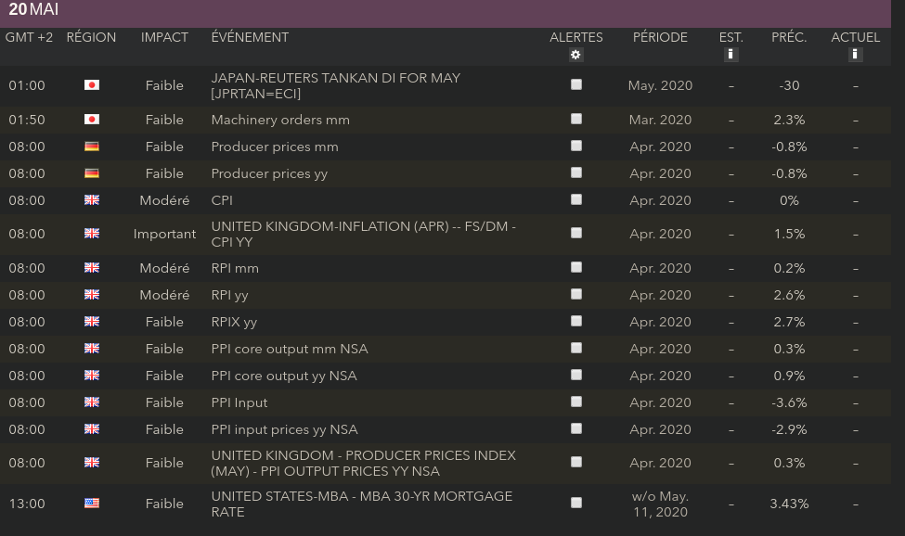Image resolution: width=905 pixels, height=536 pixels.
Task: Click UK flag on the CPI row
Action: [91, 200]
